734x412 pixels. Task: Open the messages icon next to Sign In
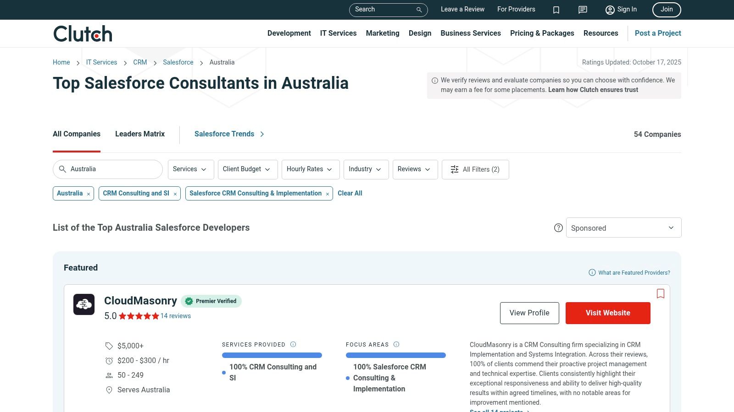(x=582, y=10)
